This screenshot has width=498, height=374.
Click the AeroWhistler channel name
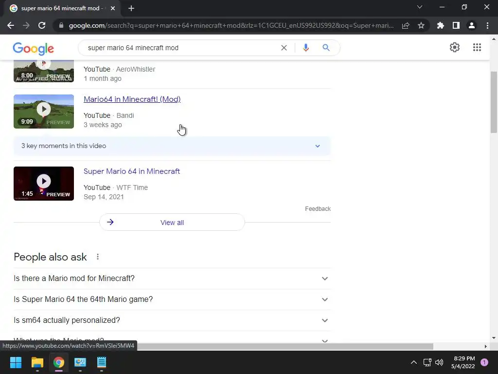(136, 69)
